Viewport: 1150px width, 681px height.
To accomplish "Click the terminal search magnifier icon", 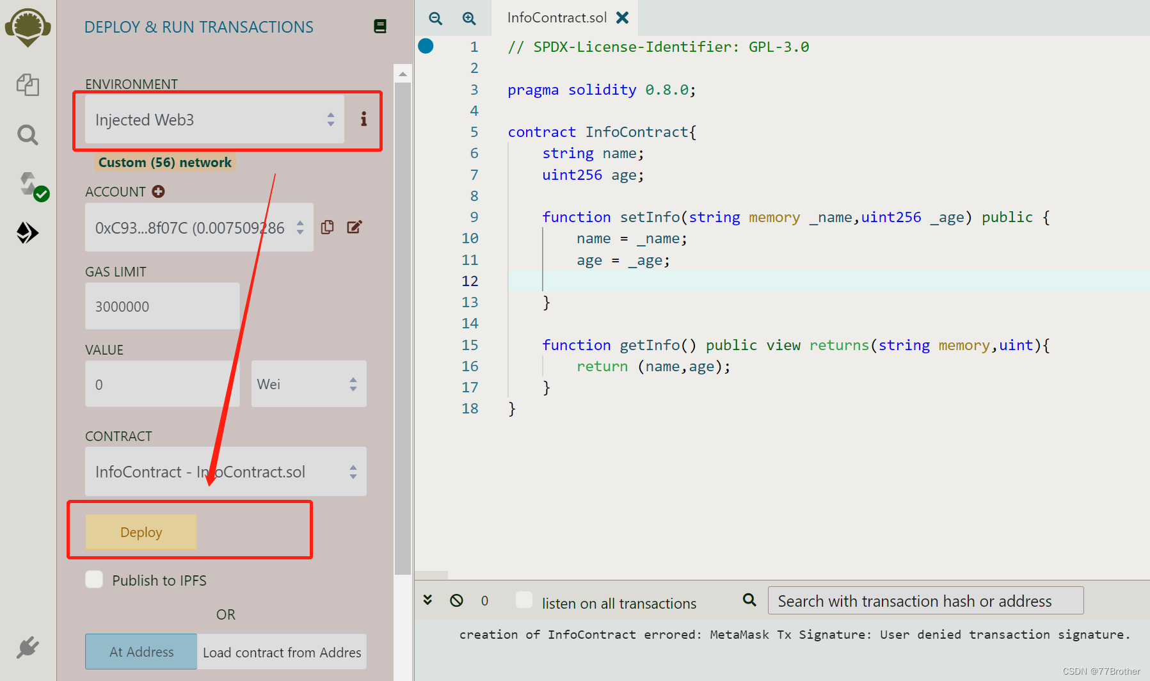I will click(749, 600).
